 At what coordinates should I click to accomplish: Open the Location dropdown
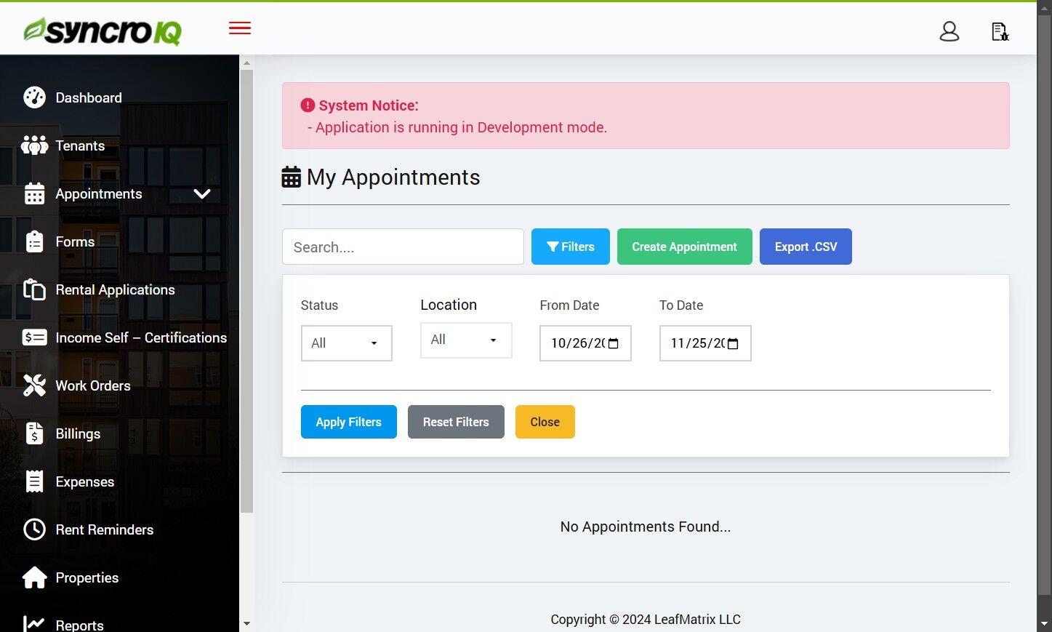pyautogui.click(x=466, y=340)
